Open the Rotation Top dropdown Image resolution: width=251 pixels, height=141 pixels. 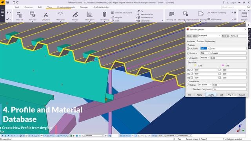click(205, 53)
